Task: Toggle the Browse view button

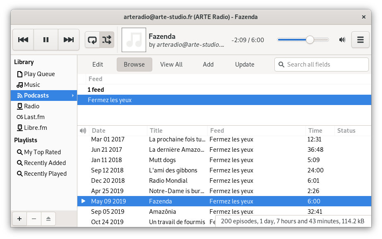Action: click(x=134, y=65)
